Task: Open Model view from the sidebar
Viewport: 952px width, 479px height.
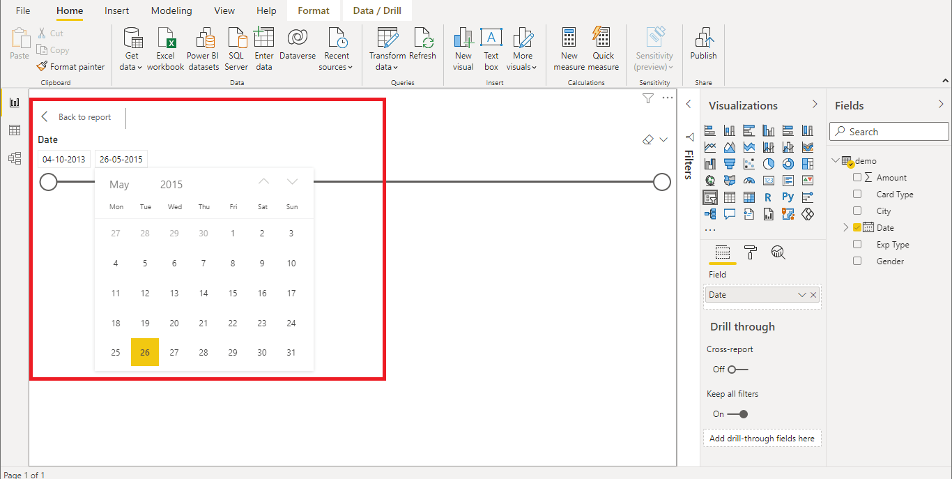Action: point(14,158)
